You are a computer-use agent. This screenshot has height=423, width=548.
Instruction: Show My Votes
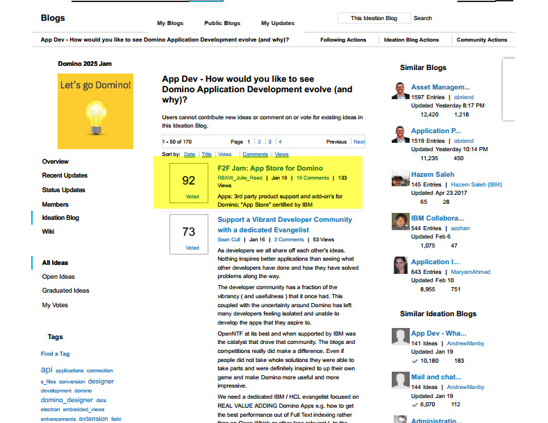click(55, 305)
